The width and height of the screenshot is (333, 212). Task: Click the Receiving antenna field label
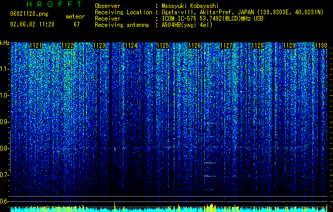tap(122, 25)
